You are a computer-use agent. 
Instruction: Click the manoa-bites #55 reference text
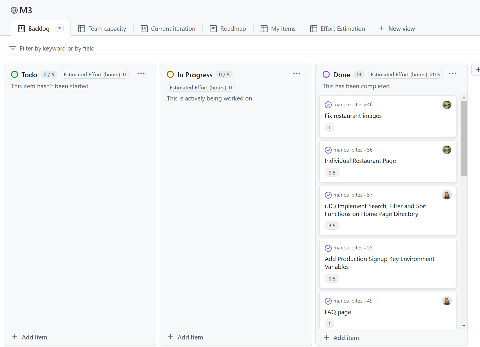pos(353,248)
